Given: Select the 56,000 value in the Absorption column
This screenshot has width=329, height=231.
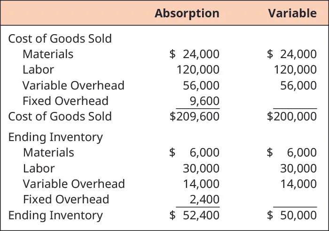Looking at the screenshot, I should click(x=201, y=85).
